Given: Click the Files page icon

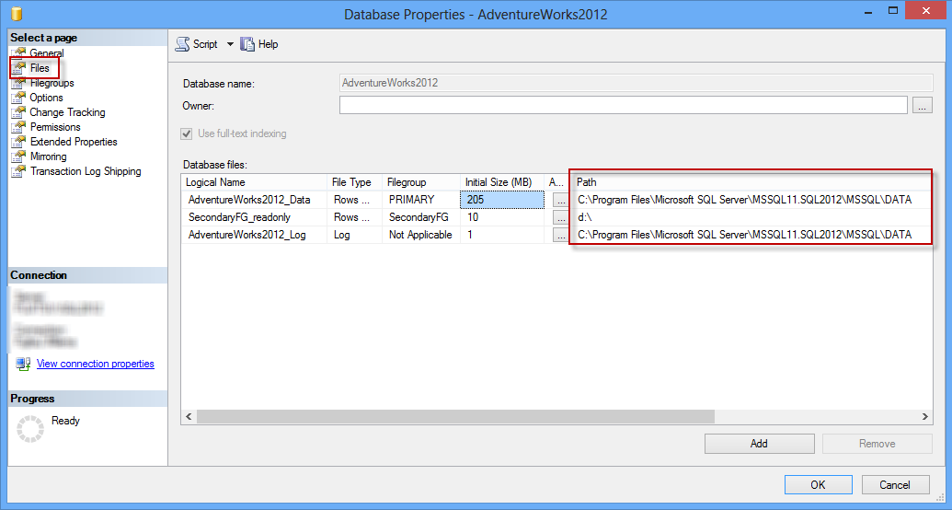Looking at the screenshot, I should coord(18,68).
